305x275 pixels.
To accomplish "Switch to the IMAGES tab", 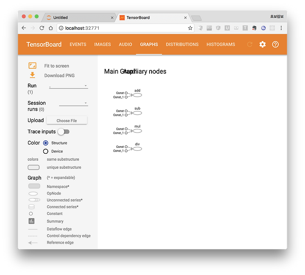I will pos(103,44).
